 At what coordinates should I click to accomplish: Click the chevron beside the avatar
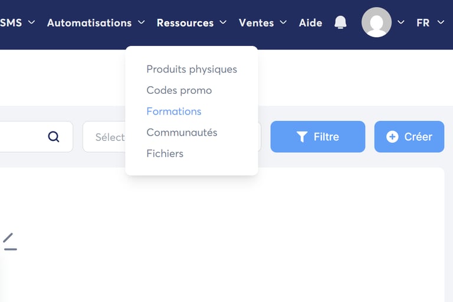tap(401, 22)
